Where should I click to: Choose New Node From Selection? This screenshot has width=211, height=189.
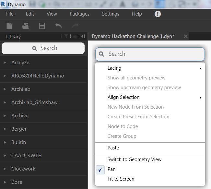(x=150, y=107)
